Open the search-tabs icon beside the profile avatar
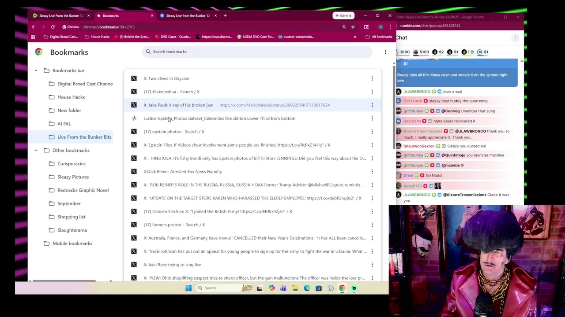Image resolution: width=565 pixels, height=317 pixels. coord(366,27)
